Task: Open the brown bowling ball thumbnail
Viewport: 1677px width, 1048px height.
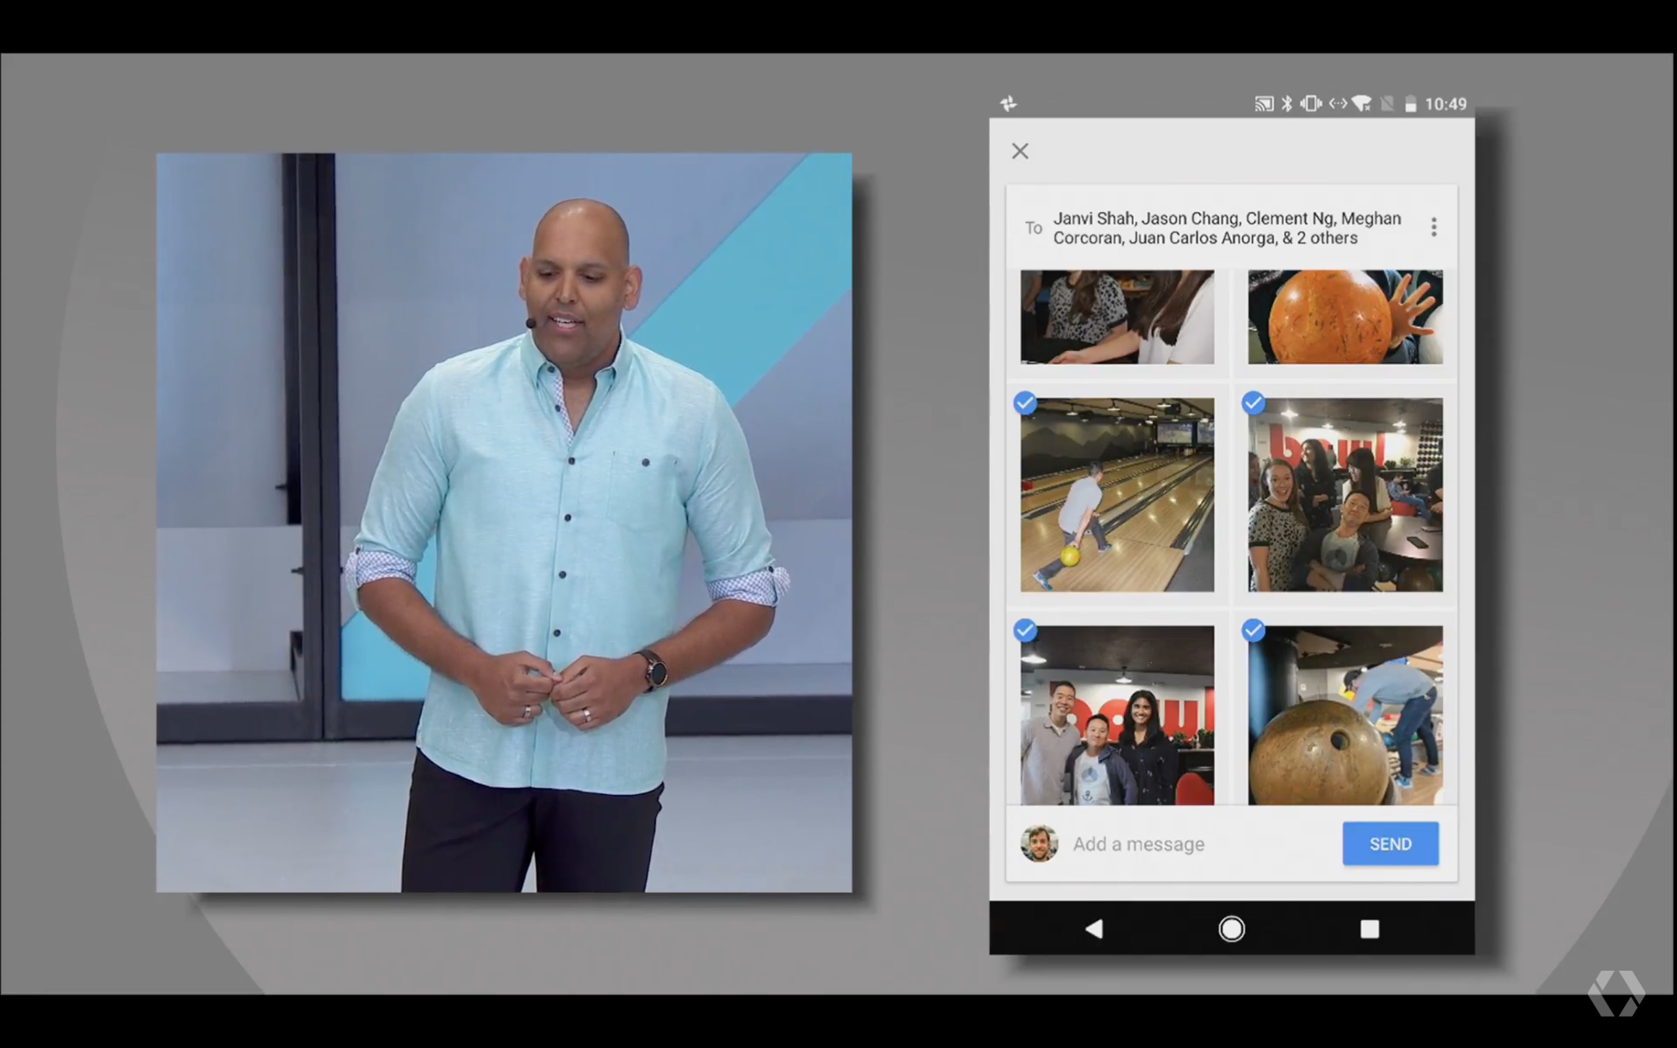Action: 1345,715
